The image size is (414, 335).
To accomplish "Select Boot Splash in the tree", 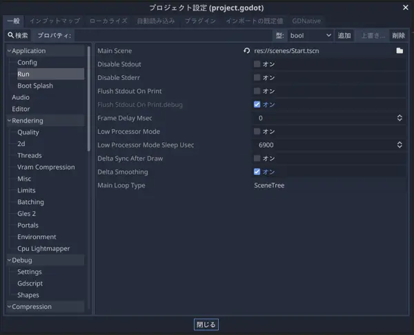I will [35, 85].
